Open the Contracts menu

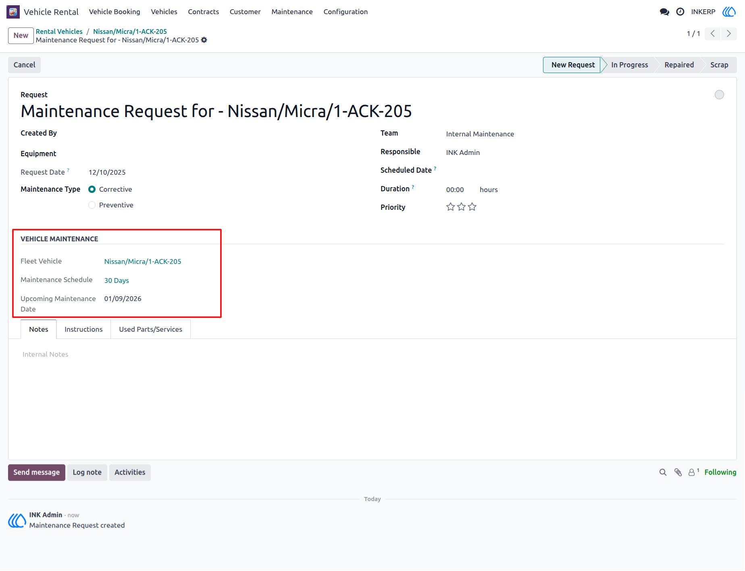[x=204, y=12]
